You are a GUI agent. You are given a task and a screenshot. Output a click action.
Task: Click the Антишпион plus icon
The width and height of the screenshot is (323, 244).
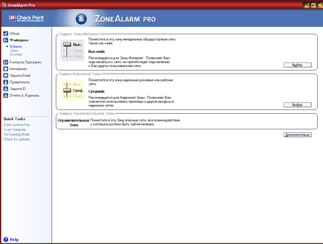coord(6,69)
